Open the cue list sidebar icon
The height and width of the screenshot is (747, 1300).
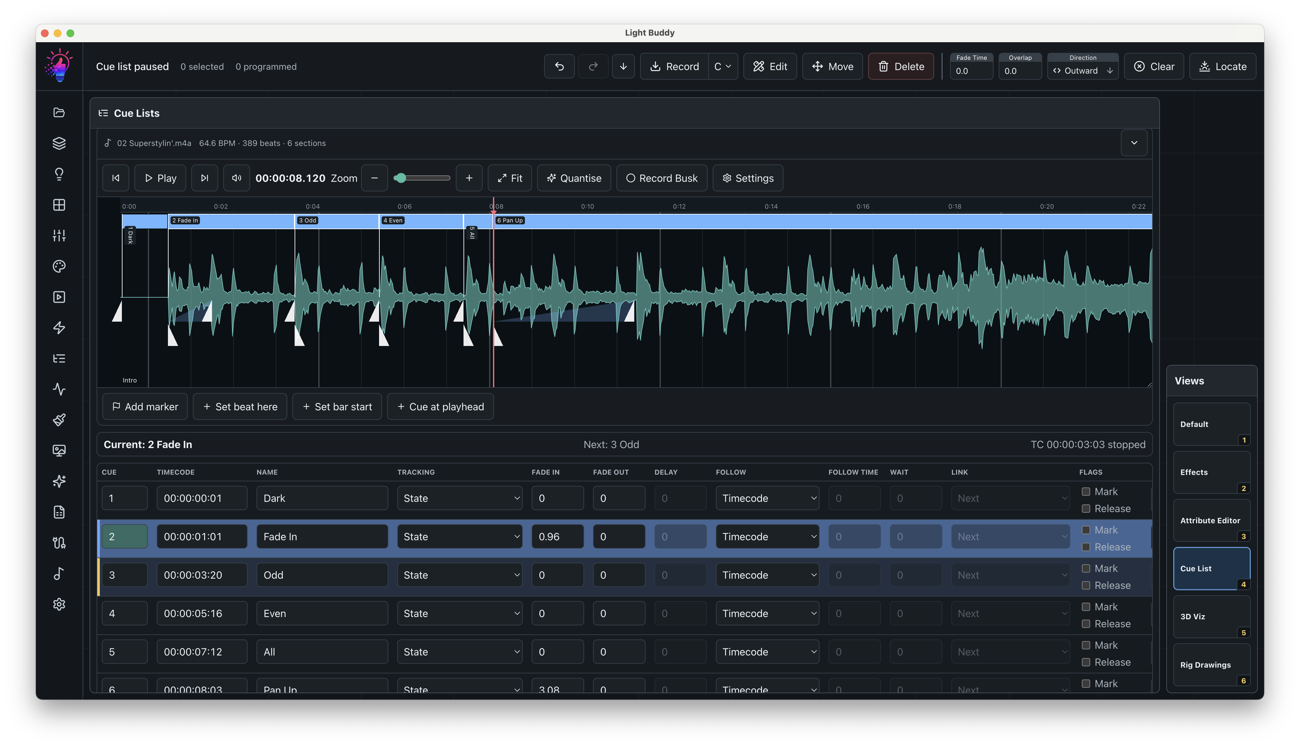click(59, 359)
